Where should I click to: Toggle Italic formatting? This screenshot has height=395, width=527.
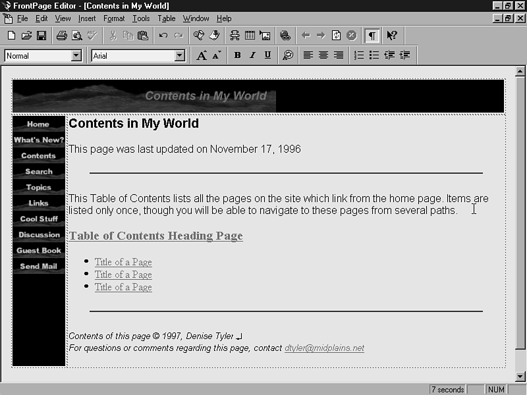pyautogui.click(x=252, y=56)
